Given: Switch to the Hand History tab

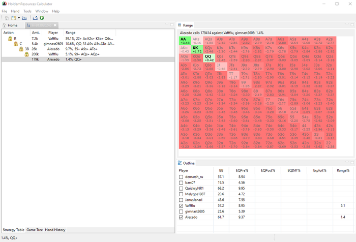Looking at the screenshot, I should click(x=55, y=230).
